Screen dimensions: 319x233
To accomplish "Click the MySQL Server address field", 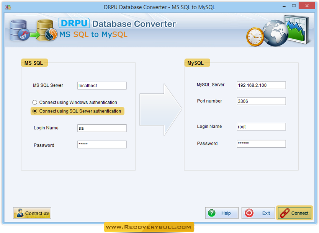I will tap(261, 85).
